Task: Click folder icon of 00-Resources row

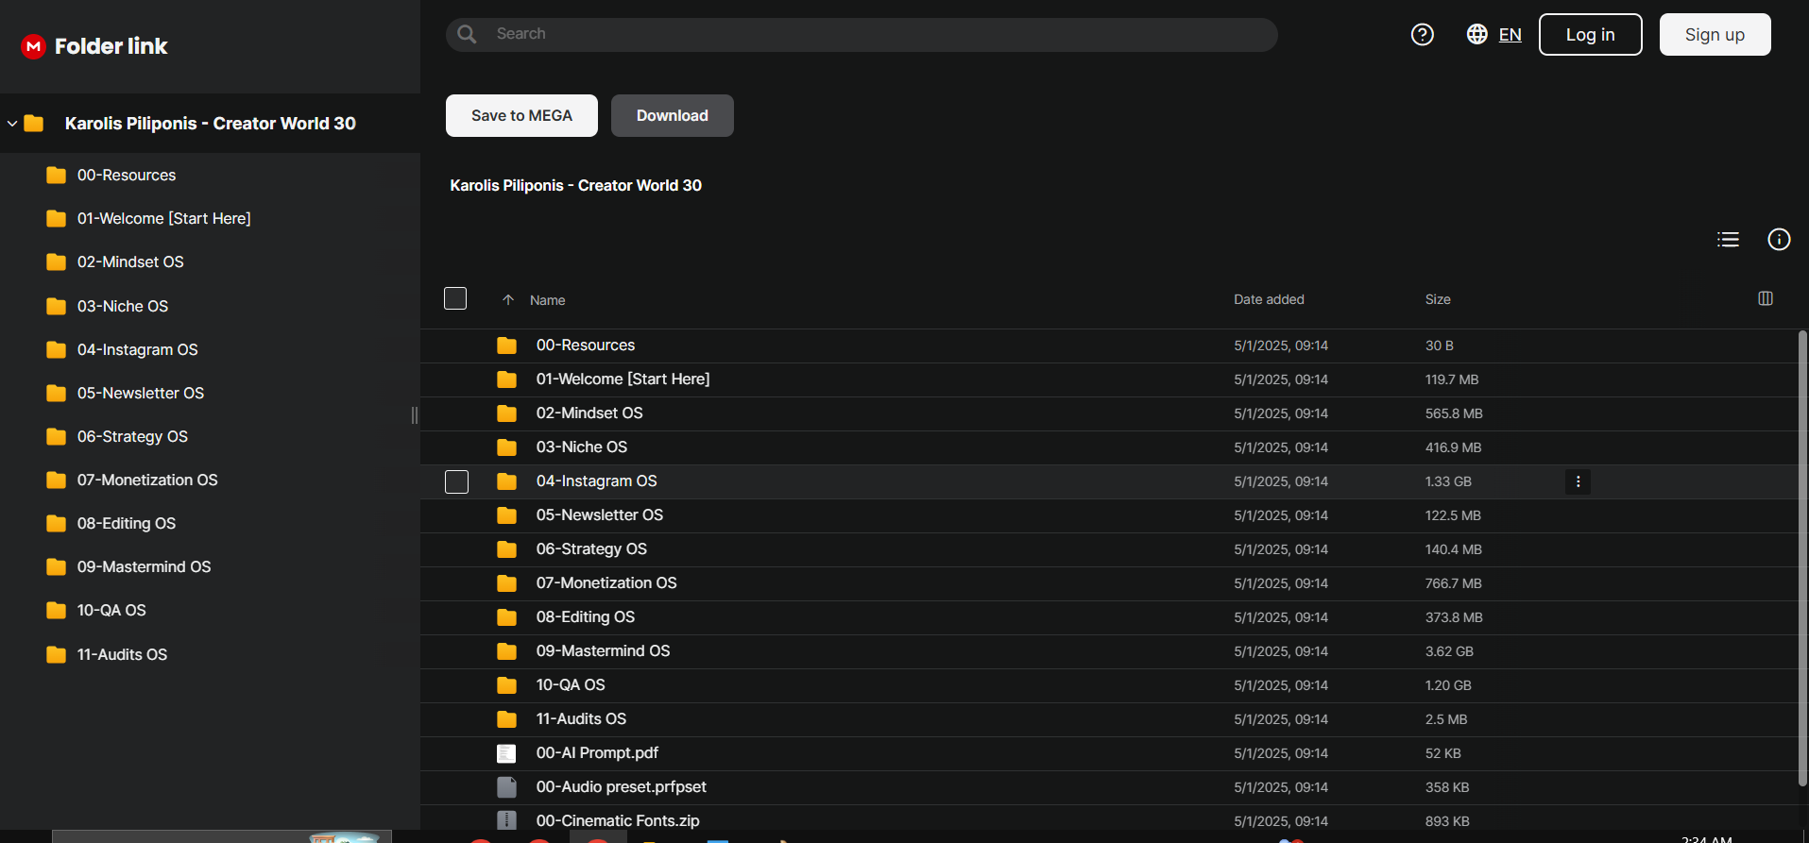Action: 507,346
